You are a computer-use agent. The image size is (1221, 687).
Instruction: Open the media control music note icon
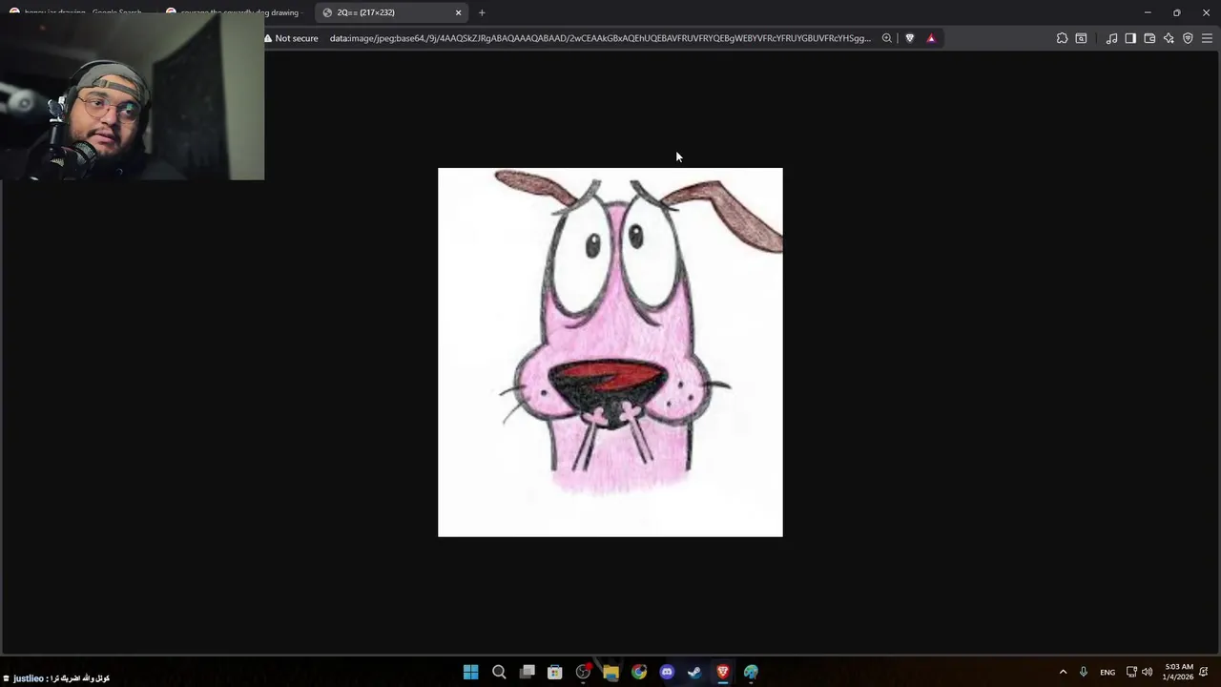[x=1111, y=38]
